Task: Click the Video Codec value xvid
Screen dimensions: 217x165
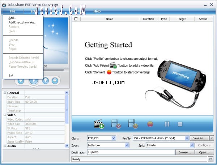Action: tap(45, 119)
